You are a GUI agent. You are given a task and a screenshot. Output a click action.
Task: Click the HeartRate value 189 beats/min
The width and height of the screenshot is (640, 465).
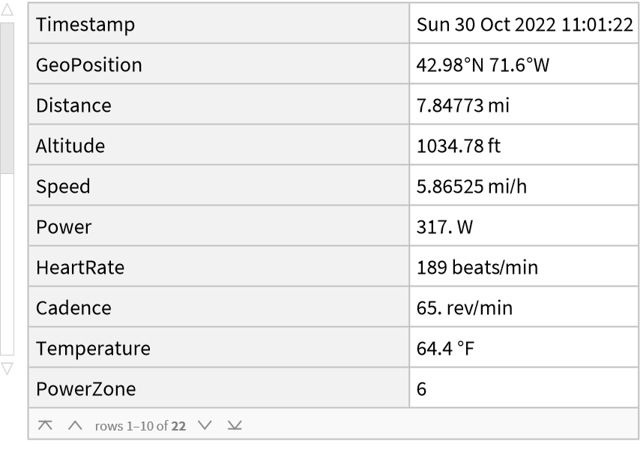pyautogui.click(x=477, y=268)
